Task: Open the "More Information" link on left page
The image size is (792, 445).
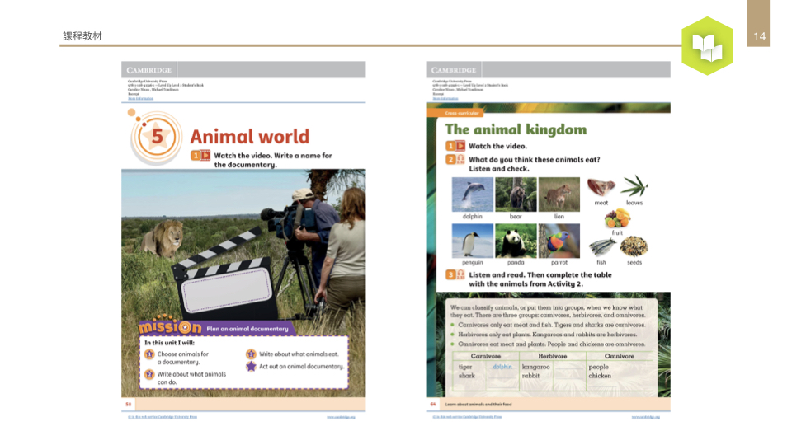Action: coord(139,98)
